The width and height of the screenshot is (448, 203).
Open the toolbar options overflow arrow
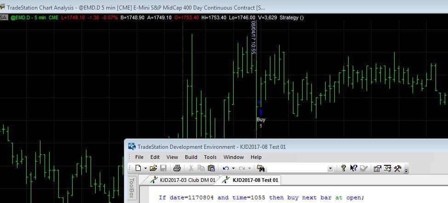point(407,170)
